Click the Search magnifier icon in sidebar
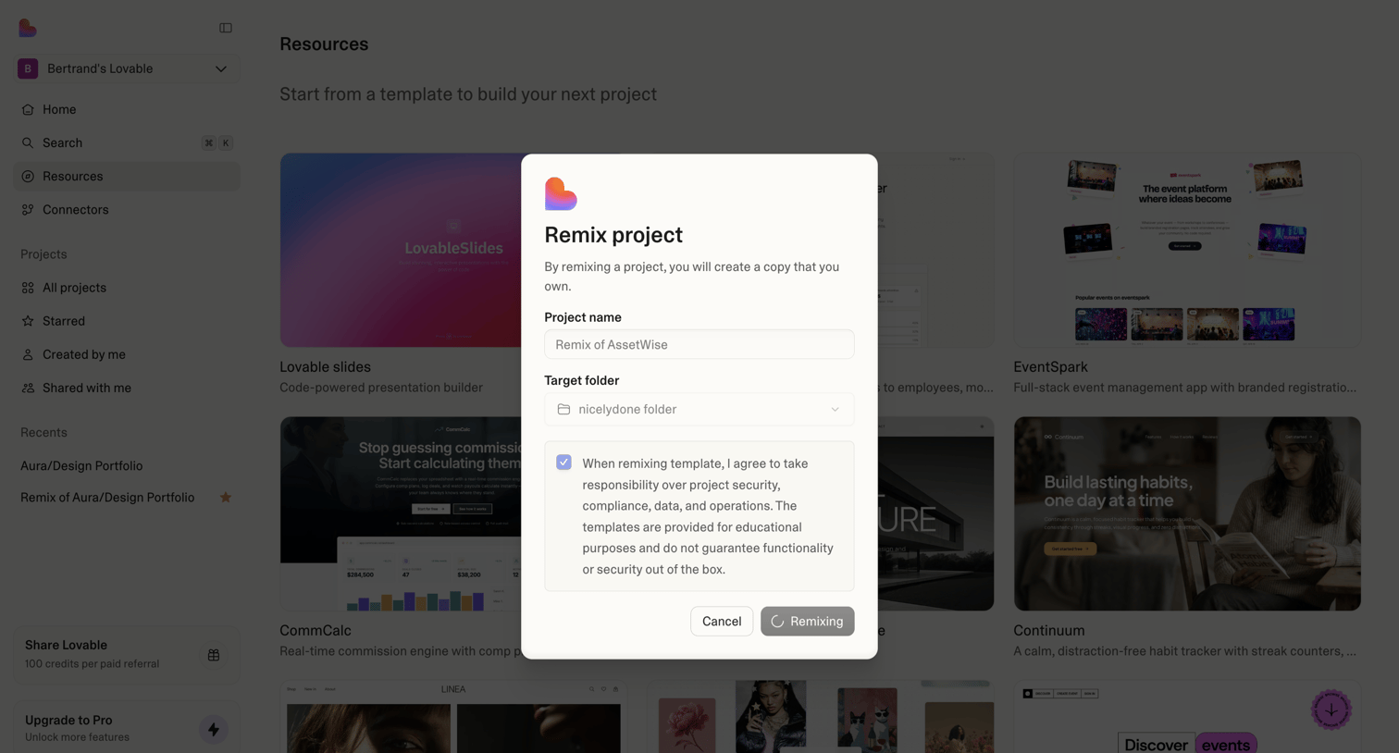The height and width of the screenshot is (753, 1399). 28,142
